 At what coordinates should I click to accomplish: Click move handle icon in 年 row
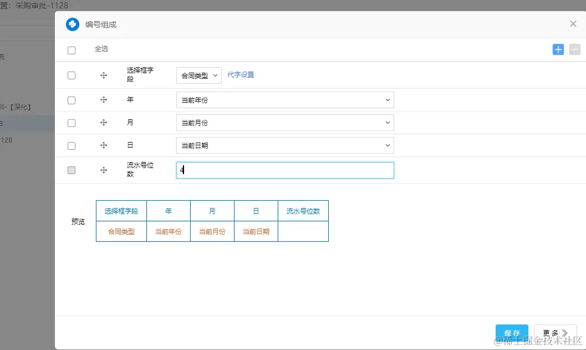pyautogui.click(x=104, y=100)
